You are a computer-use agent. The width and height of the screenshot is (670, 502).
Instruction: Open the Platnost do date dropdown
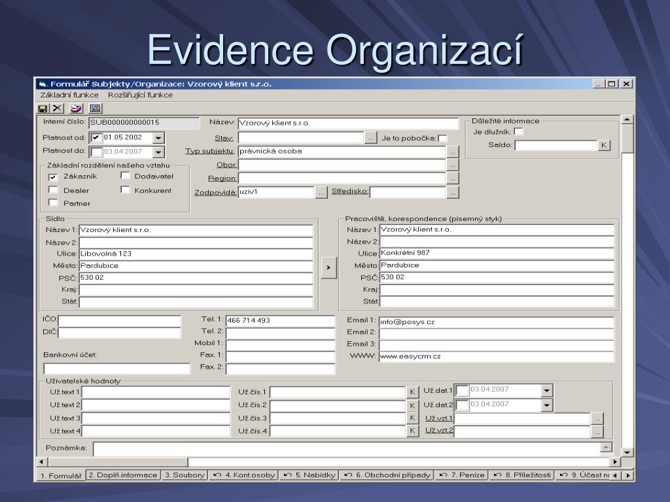click(x=158, y=152)
